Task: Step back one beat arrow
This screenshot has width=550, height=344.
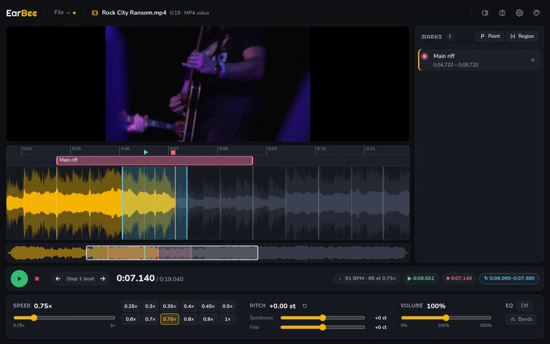Action: (58, 279)
